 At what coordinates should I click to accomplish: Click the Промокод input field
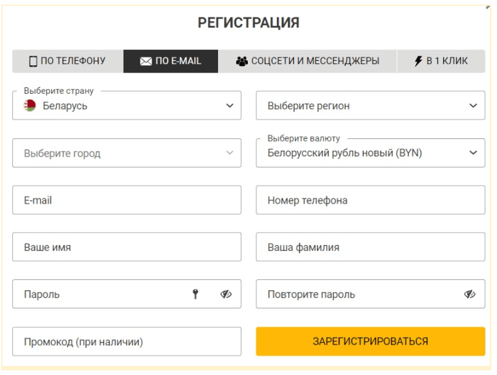click(x=127, y=341)
